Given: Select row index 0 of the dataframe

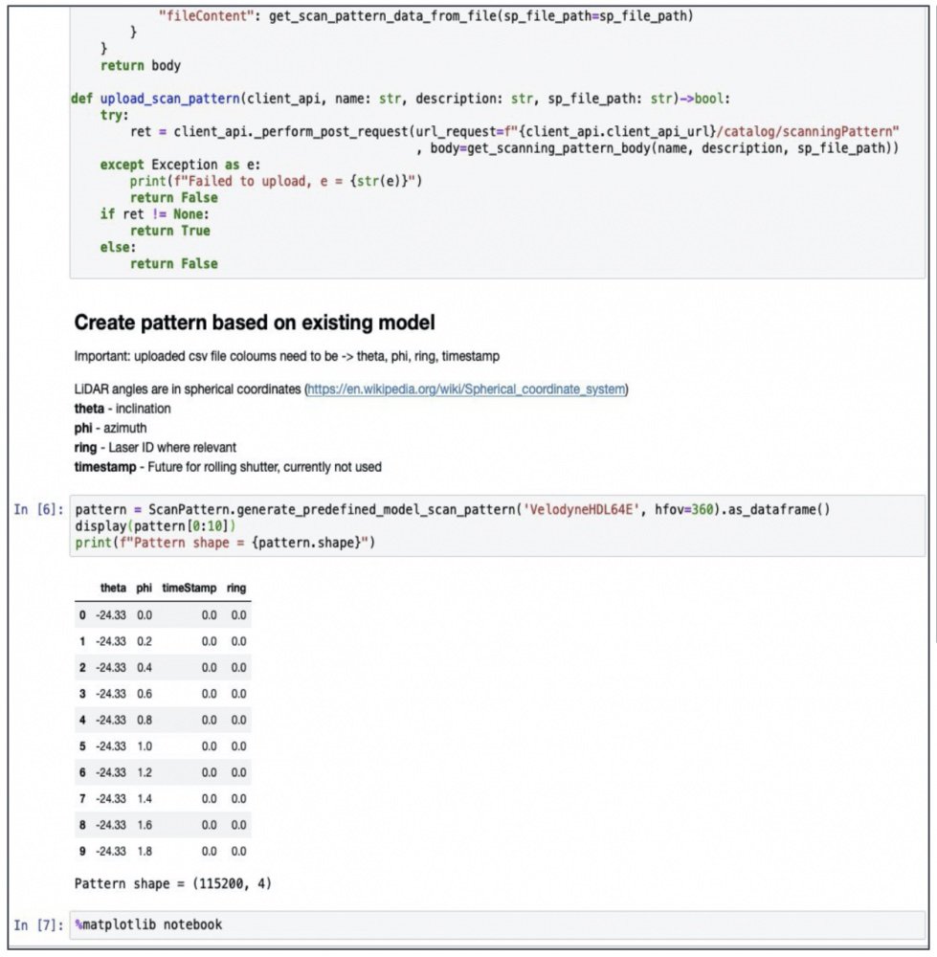Looking at the screenshot, I should (82, 615).
